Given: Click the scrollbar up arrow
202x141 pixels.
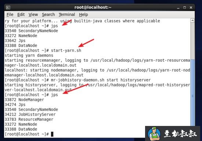Looking at the screenshot, I should tap(192, 21).
